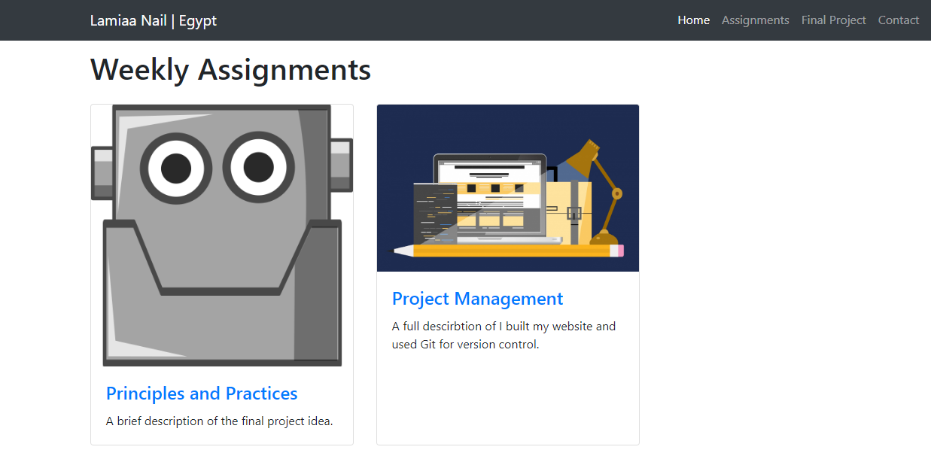Click the Weekly Assignments heading

pos(230,70)
